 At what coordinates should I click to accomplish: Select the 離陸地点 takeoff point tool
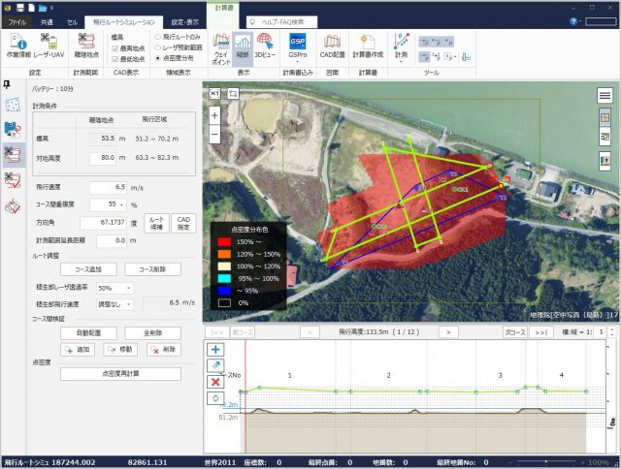click(x=86, y=46)
